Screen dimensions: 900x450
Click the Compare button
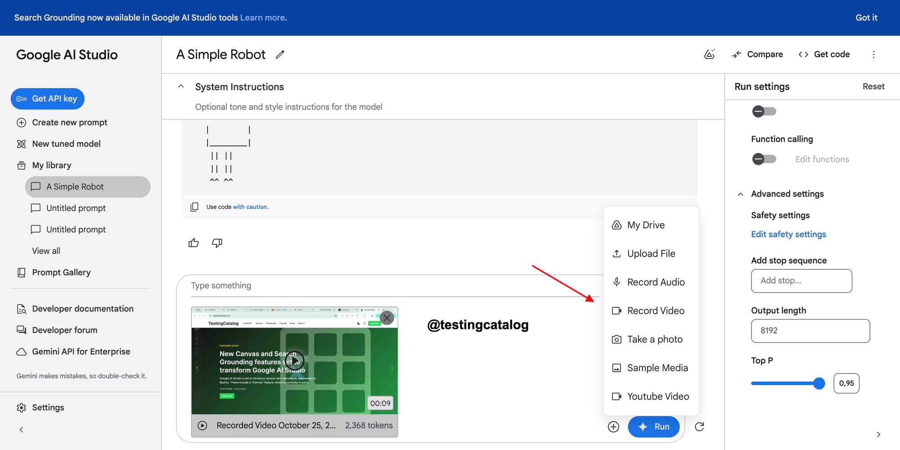(x=757, y=54)
